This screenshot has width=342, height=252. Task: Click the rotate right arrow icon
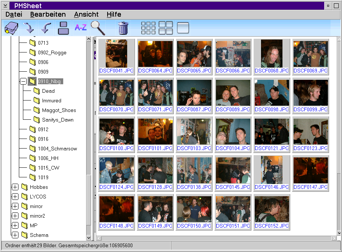coord(28,28)
